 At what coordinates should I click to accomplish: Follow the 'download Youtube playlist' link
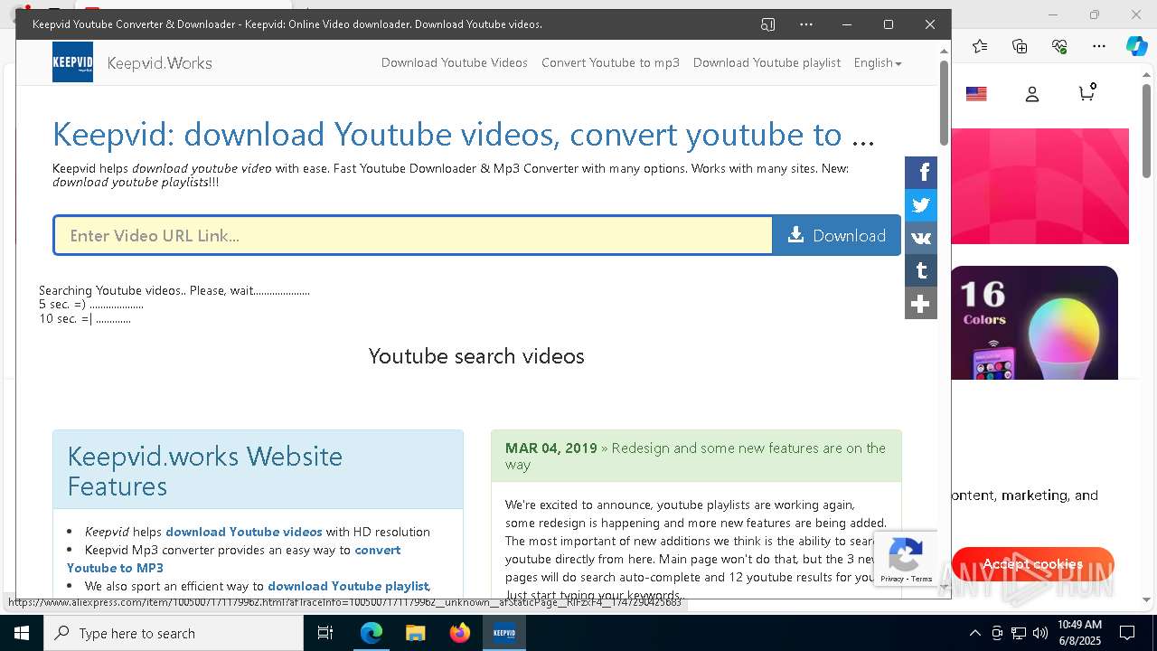pos(347,586)
